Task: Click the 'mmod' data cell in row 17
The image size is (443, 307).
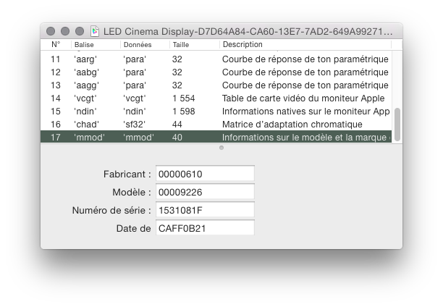Action: click(x=138, y=138)
